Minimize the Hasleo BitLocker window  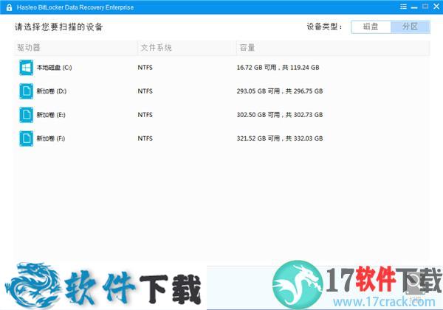414,7
